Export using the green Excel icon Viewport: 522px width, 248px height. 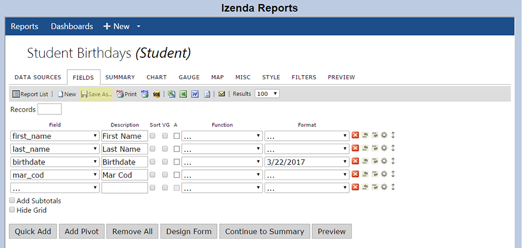(x=183, y=94)
